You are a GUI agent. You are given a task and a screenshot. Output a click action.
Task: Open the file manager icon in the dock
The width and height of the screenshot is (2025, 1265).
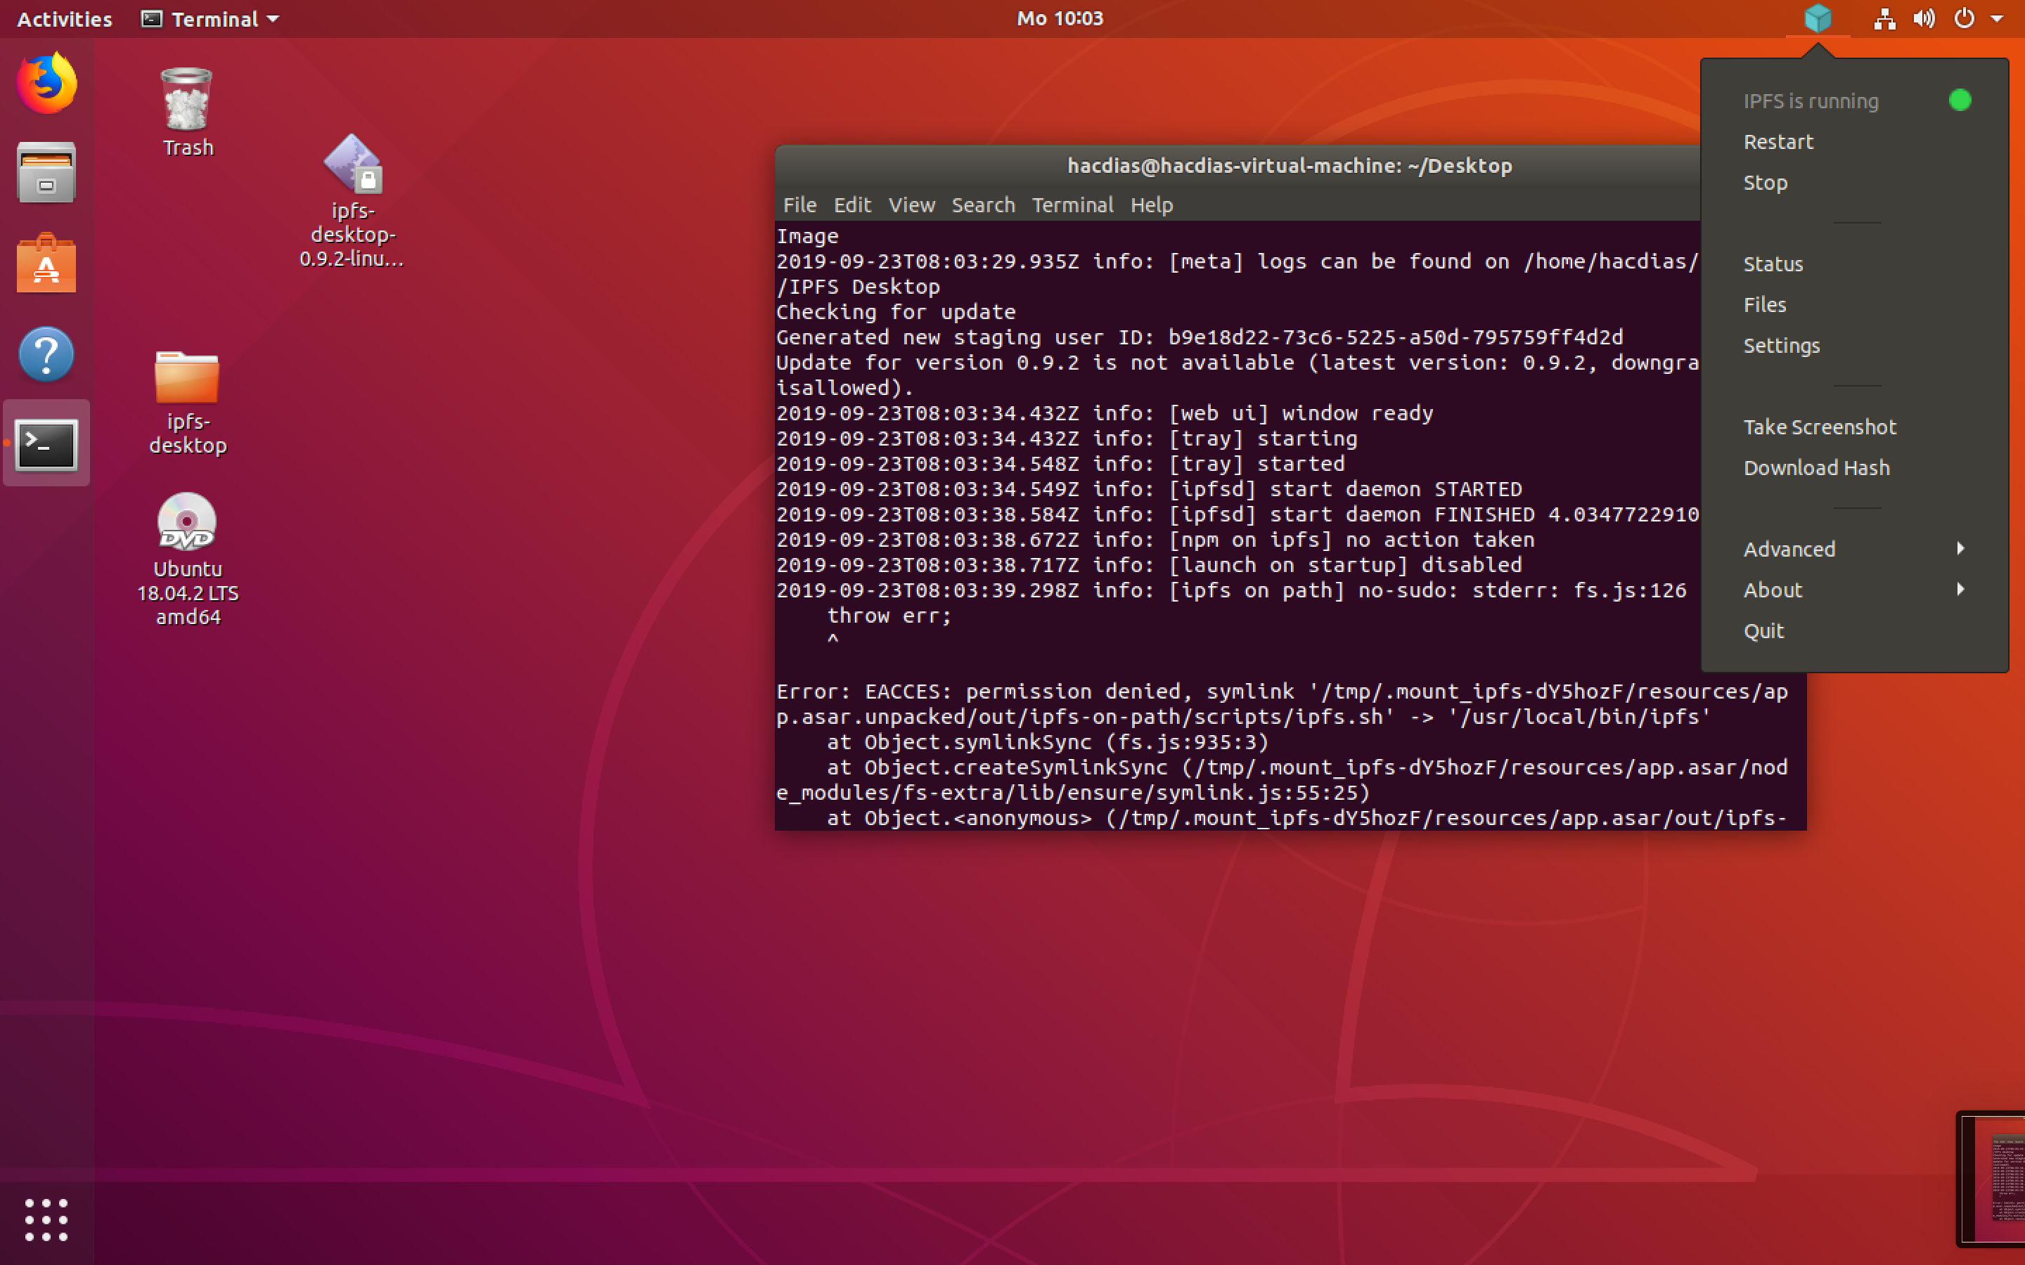click(x=46, y=171)
